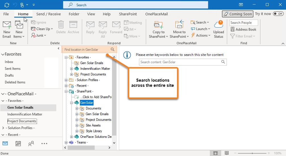The image size is (286, 156).
Task: Open the Clean Up dropdown
Action: tap(42, 29)
